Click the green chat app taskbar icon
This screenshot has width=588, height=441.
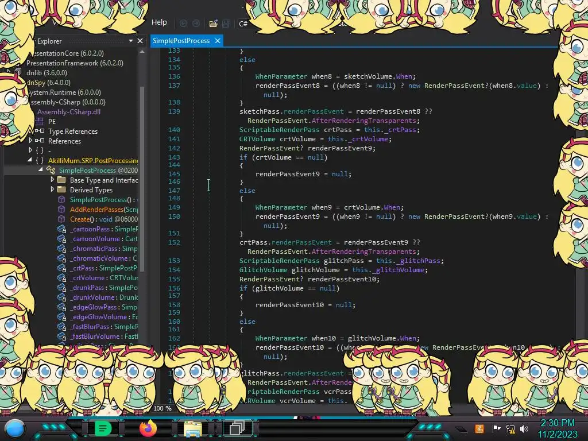[102, 428]
